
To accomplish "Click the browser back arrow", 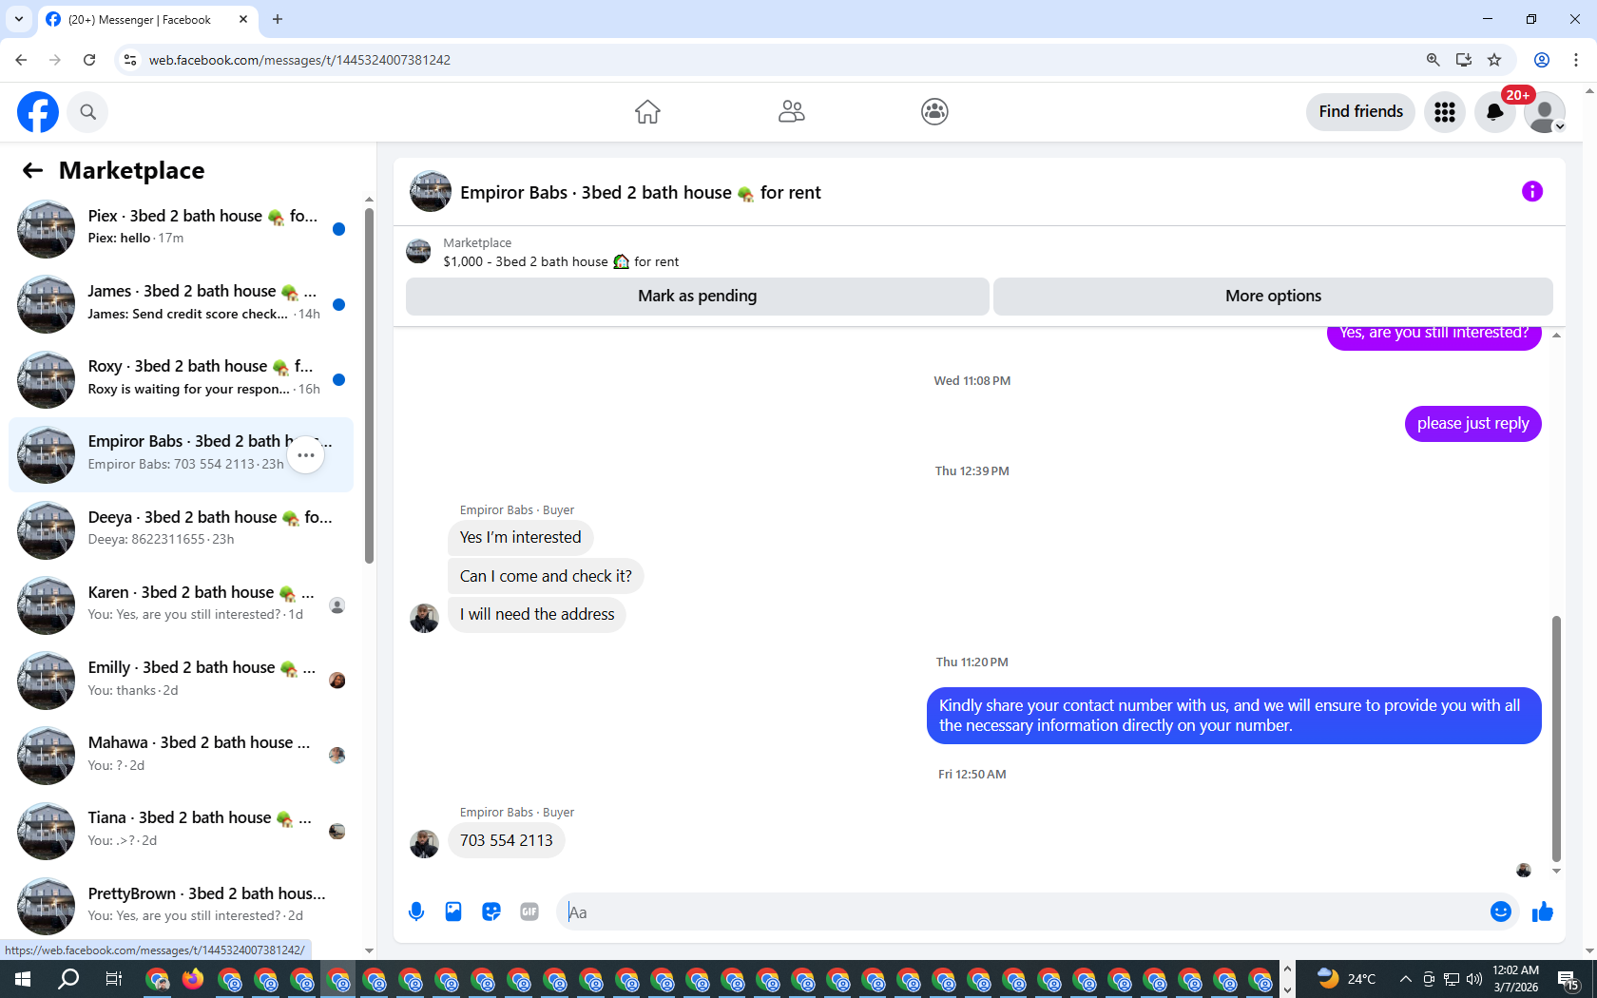I will click(21, 60).
